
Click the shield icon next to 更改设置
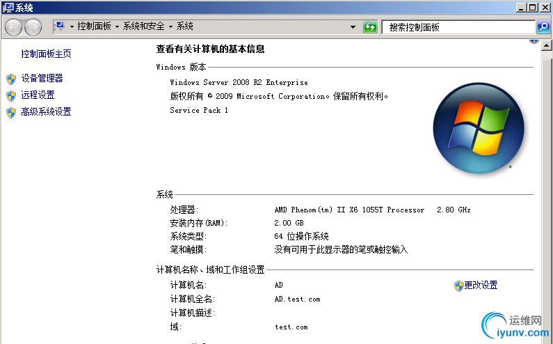(458, 286)
